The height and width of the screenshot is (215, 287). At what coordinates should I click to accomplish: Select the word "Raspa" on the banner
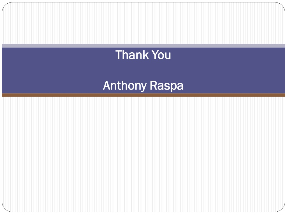point(166,86)
